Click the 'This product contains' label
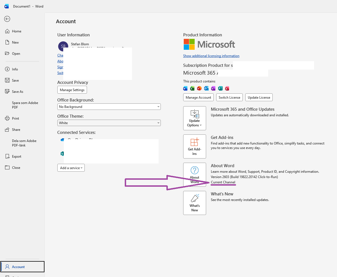Image resolution: width=337 pixels, height=277 pixels. (199, 81)
